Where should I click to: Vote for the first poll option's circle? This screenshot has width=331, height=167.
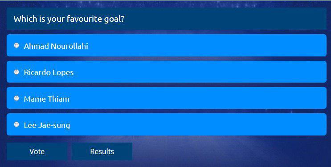click(16, 45)
